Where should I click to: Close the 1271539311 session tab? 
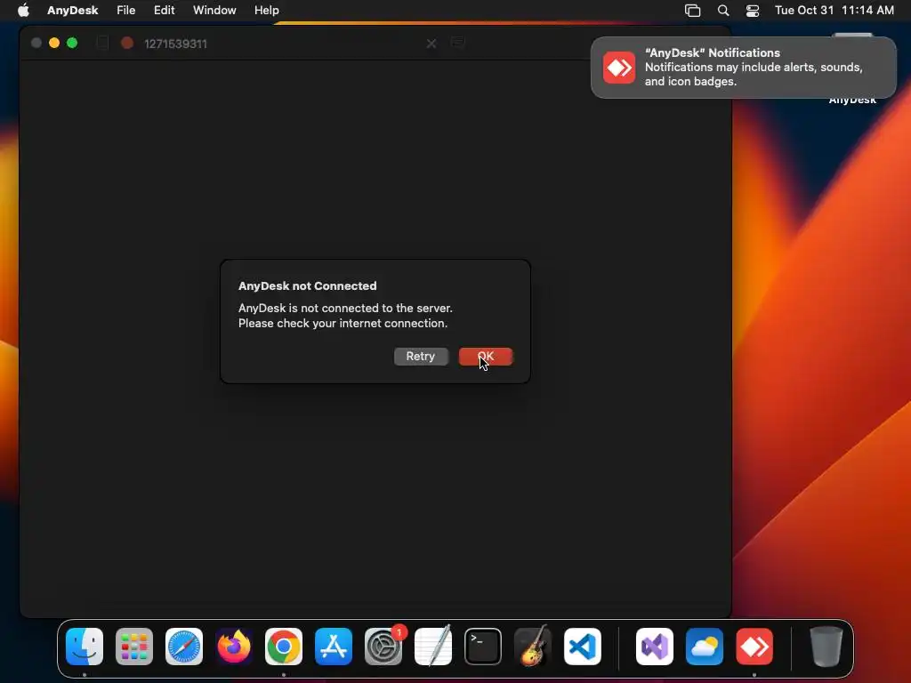pos(431,44)
